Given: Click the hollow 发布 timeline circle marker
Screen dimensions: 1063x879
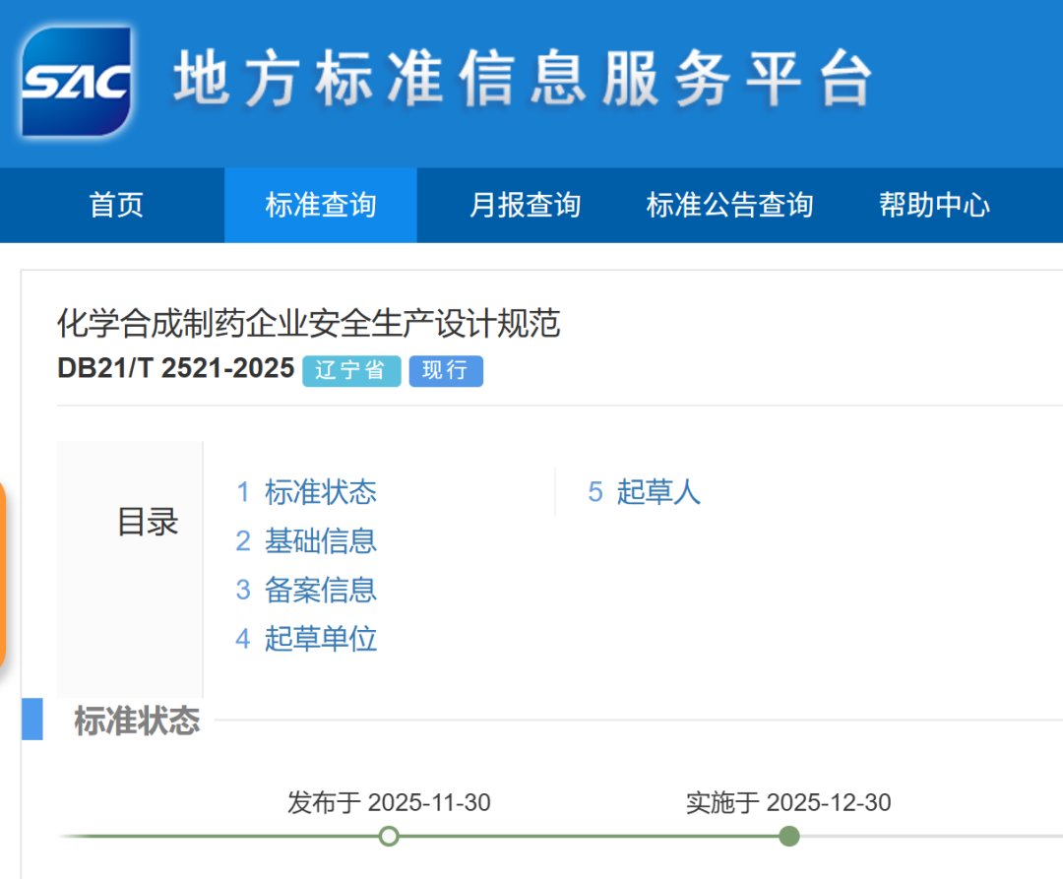Looking at the screenshot, I should coord(389,837).
